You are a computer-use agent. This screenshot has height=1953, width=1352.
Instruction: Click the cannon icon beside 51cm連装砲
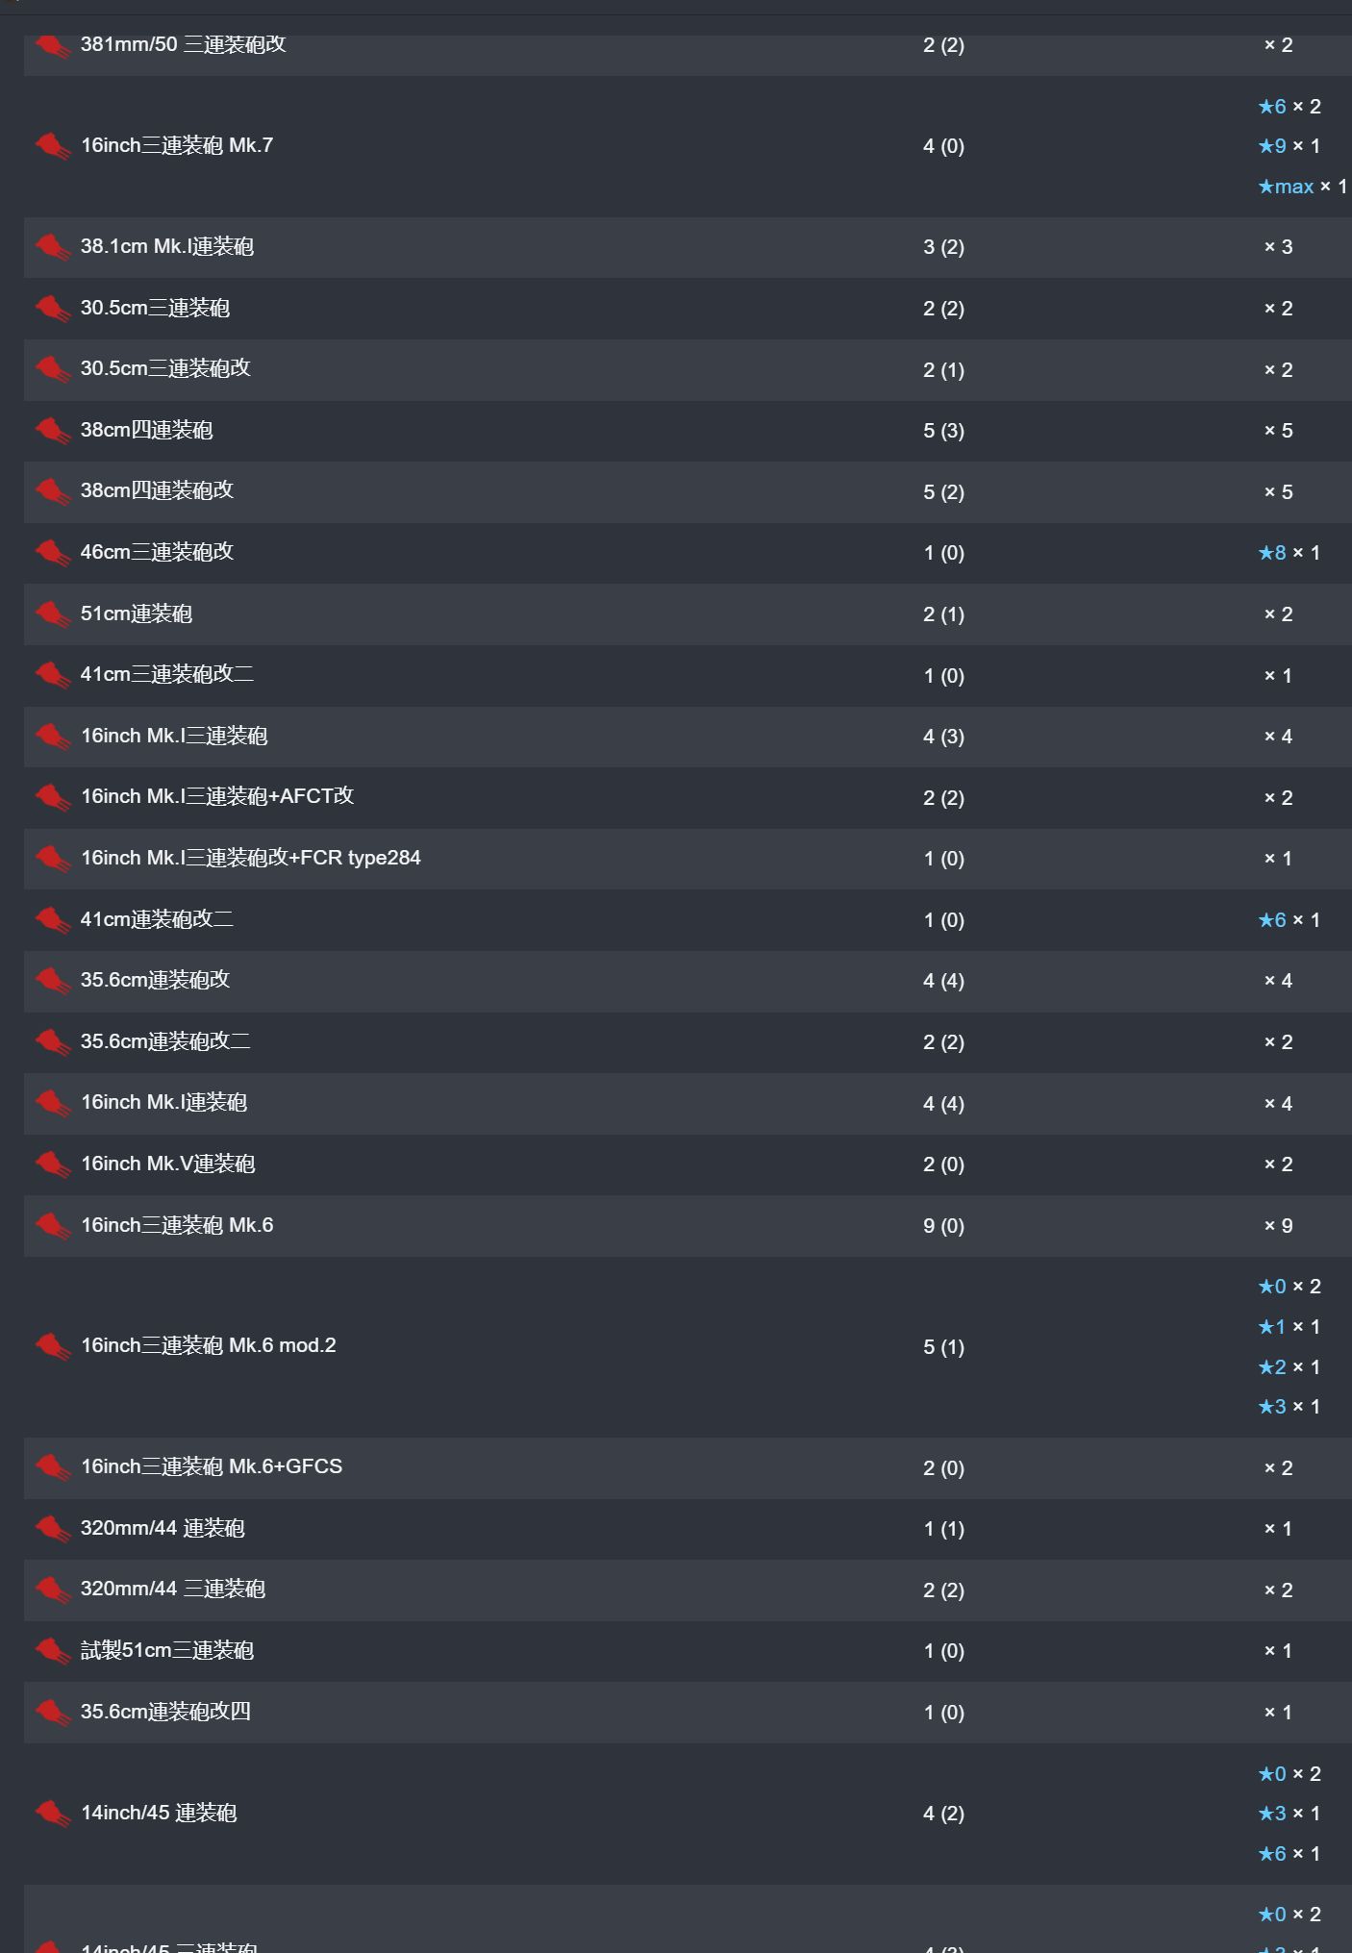click(53, 614)
